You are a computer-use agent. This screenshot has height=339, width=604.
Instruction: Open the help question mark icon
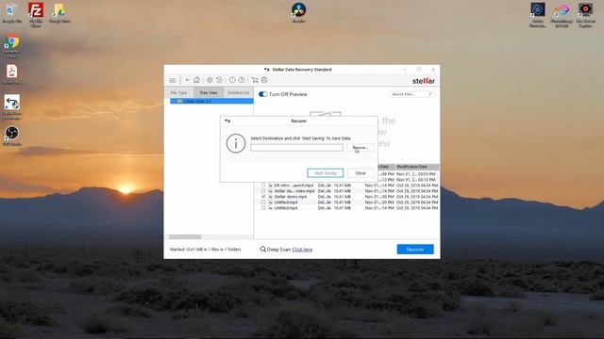[x=242, y=80]
